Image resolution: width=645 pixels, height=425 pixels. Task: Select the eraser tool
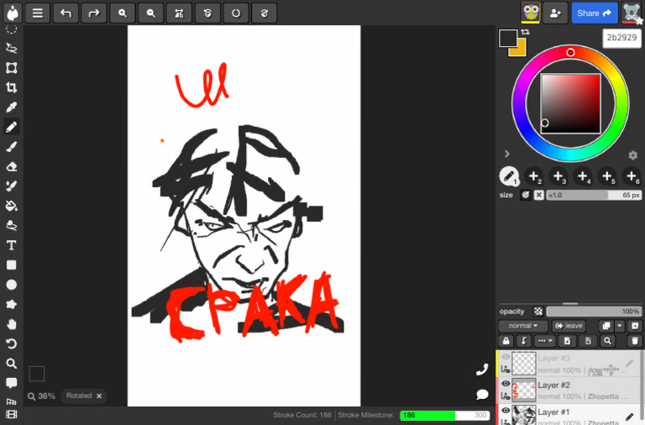12,166
